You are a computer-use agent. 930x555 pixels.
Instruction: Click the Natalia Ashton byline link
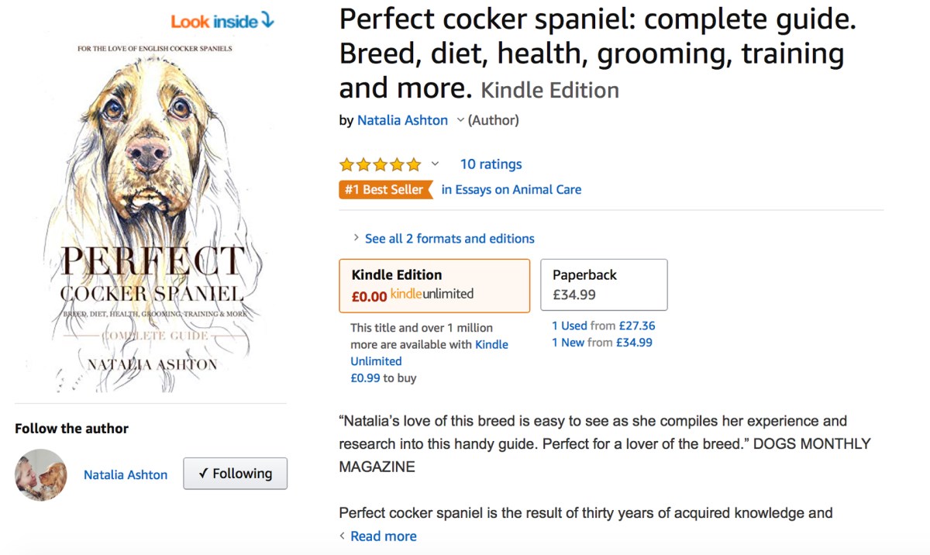coord(402,120)
